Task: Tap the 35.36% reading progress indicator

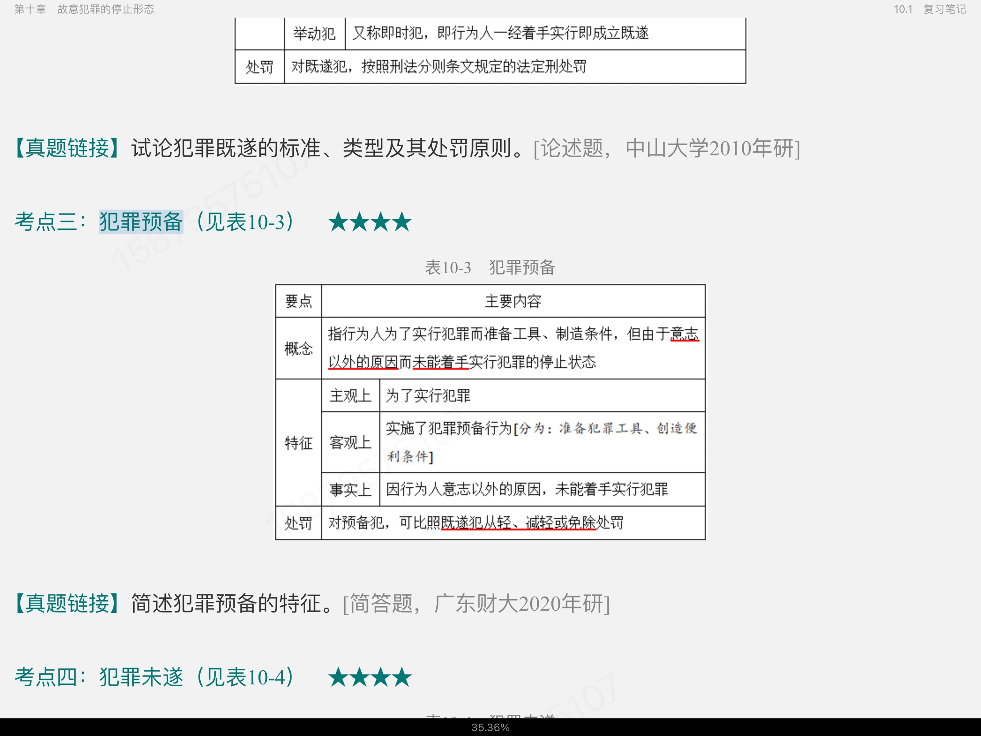Action: 490,728
